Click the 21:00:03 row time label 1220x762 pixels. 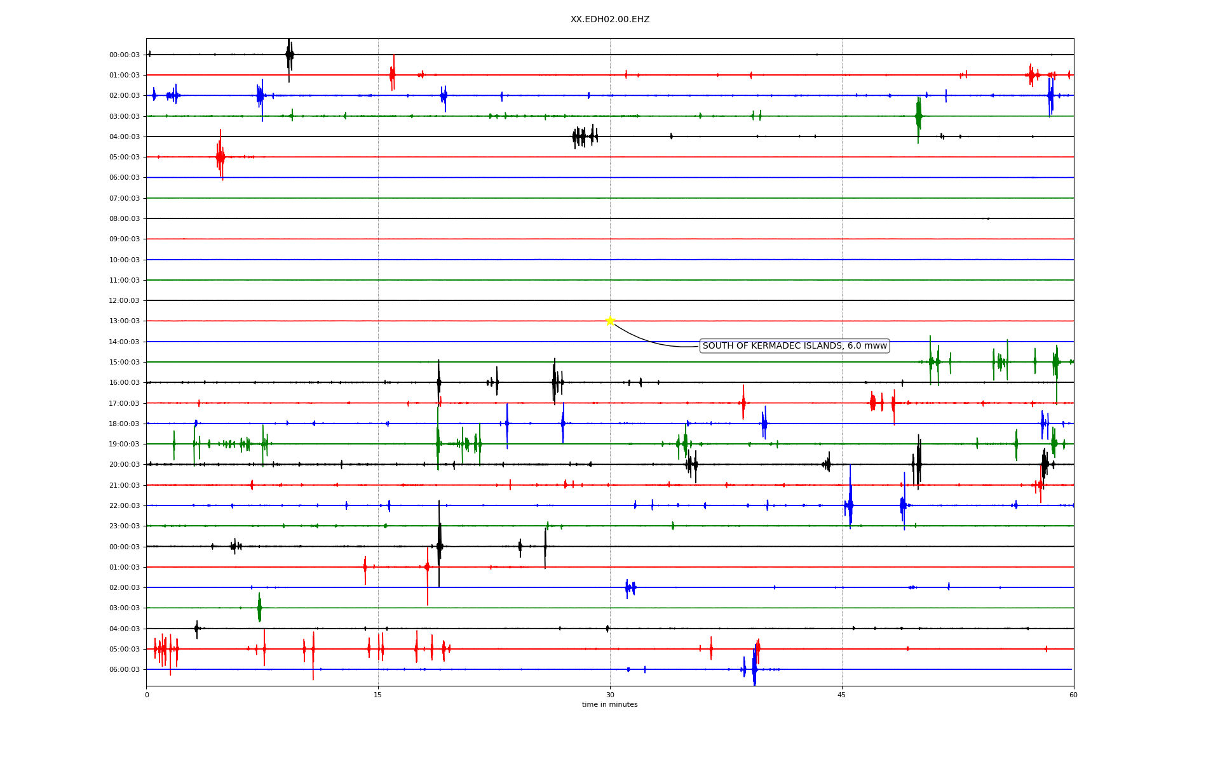[x=125, y=485]
